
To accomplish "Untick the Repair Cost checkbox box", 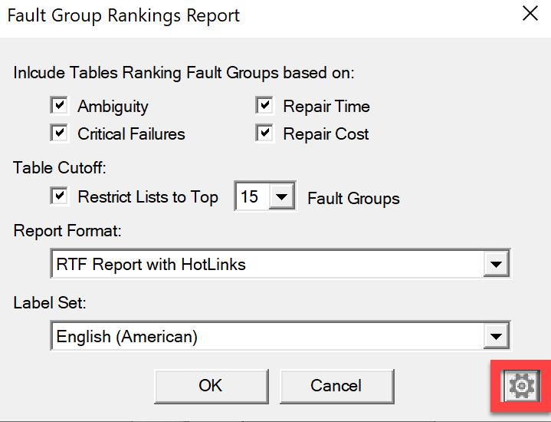I will 264,133.
